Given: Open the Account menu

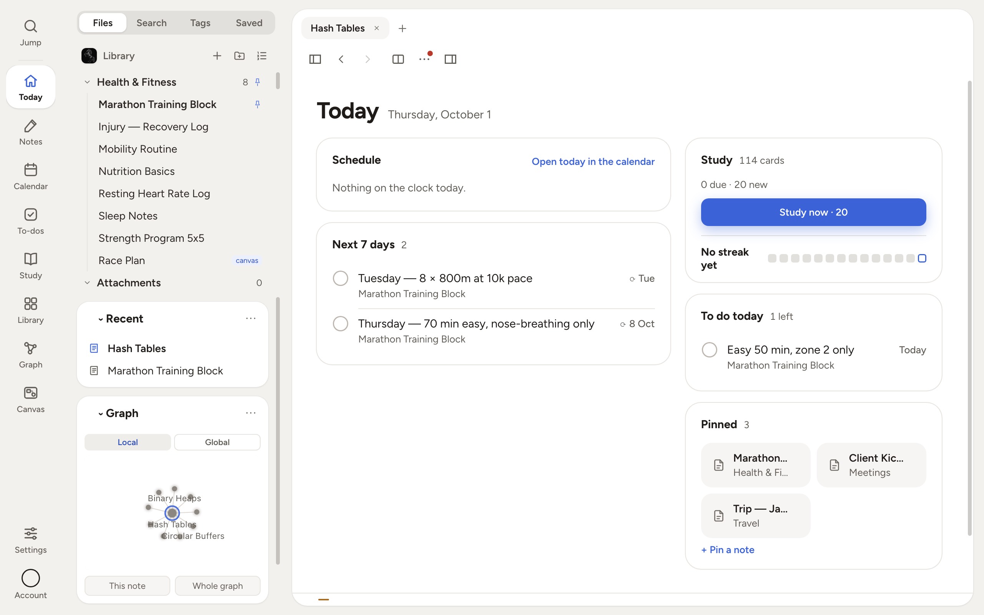Looking at the screenshot, I should [30, 585].
